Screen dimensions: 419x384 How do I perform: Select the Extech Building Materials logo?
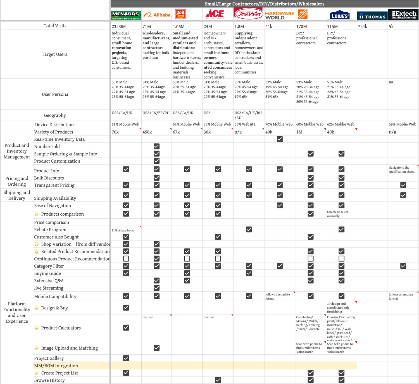(x=404, y=15)
